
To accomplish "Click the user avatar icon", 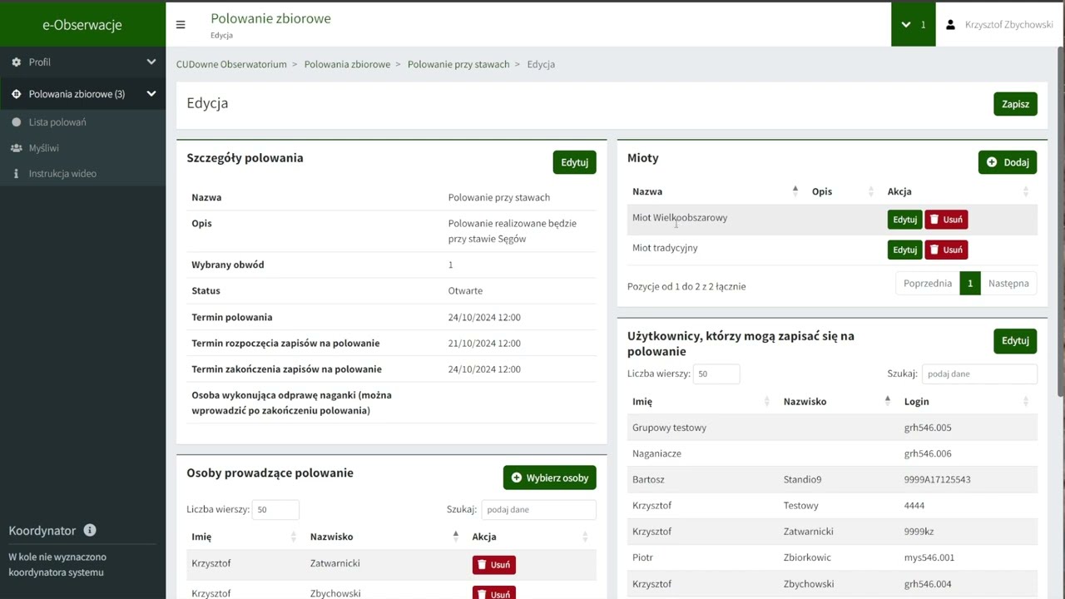I will 950,25.
